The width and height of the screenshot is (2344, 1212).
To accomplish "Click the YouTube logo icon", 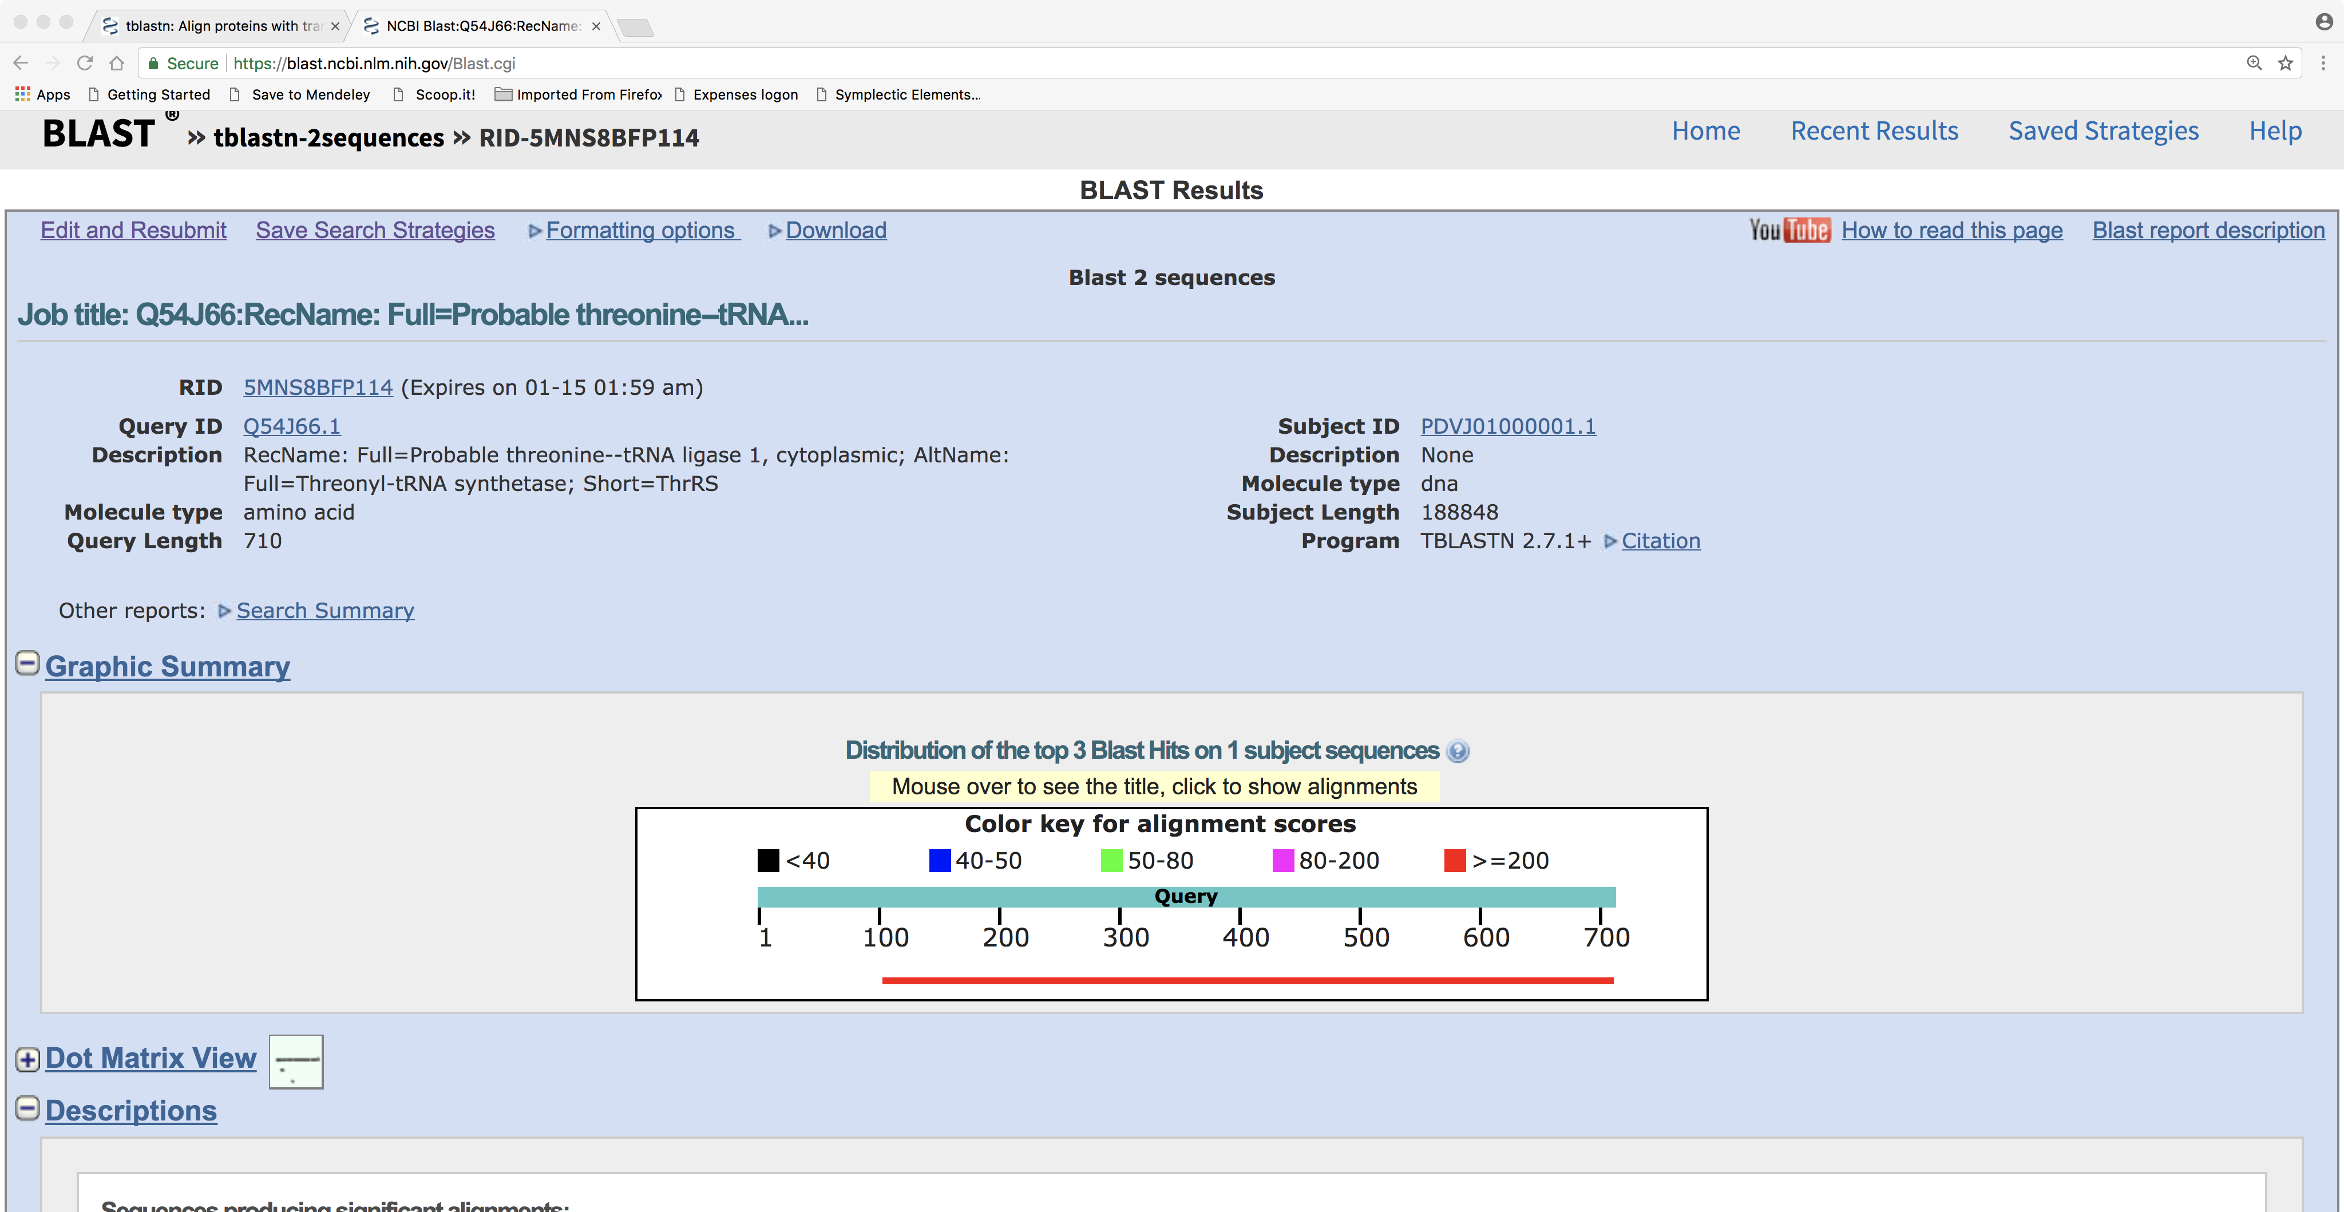I will coord(1788,230).
